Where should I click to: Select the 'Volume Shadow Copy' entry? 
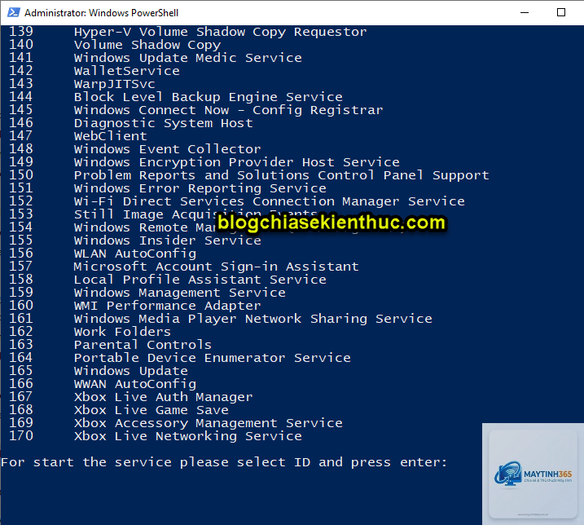pyautogui.click(x=147, y=45)
